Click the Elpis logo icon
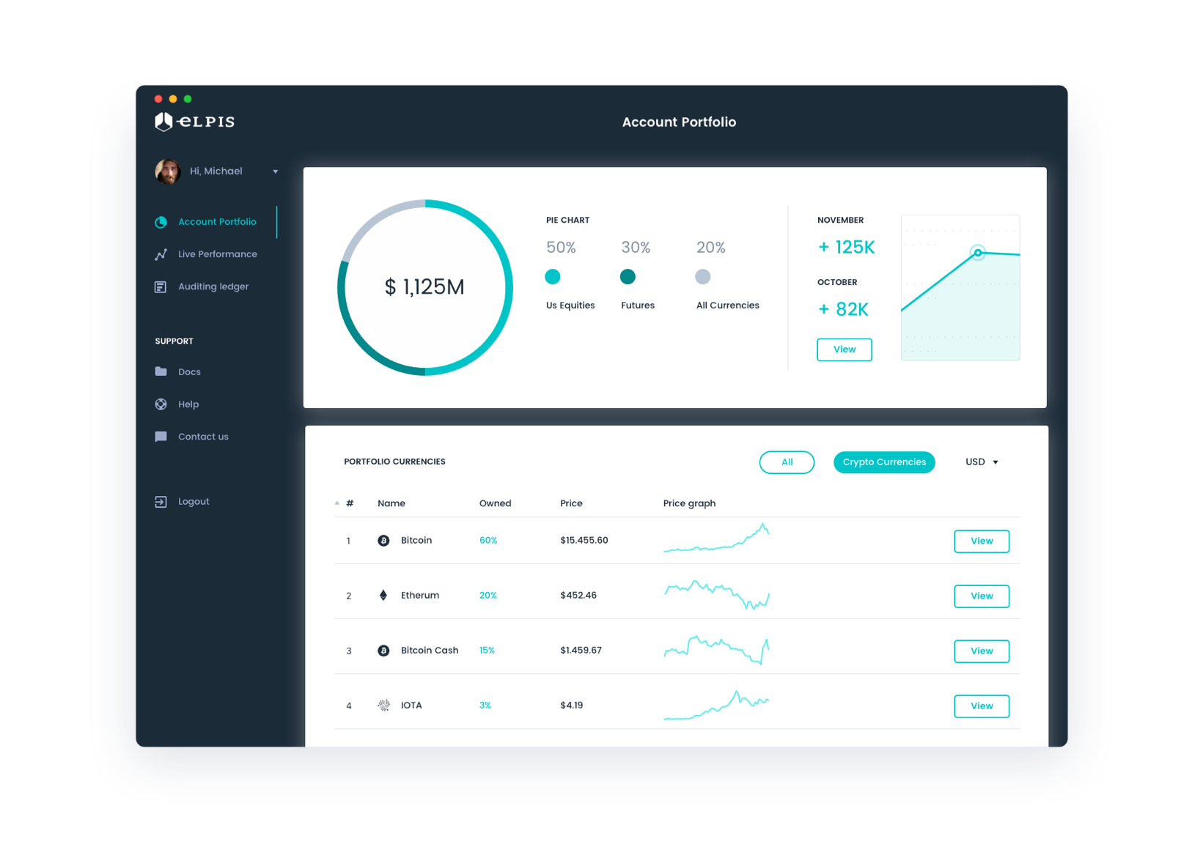Image resolution: width=1203 pixels, height=855 pixels. click(x=163, y=122)
